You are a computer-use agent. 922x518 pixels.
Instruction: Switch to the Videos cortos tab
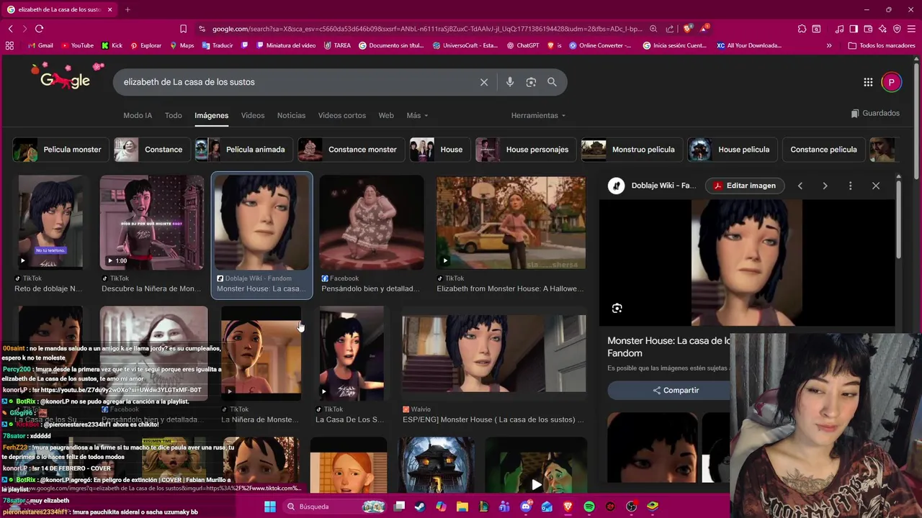pyautogui.click(x=342, y=115)
